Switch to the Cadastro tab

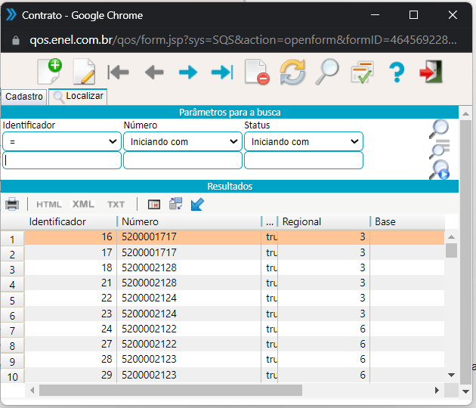(24, 97)
